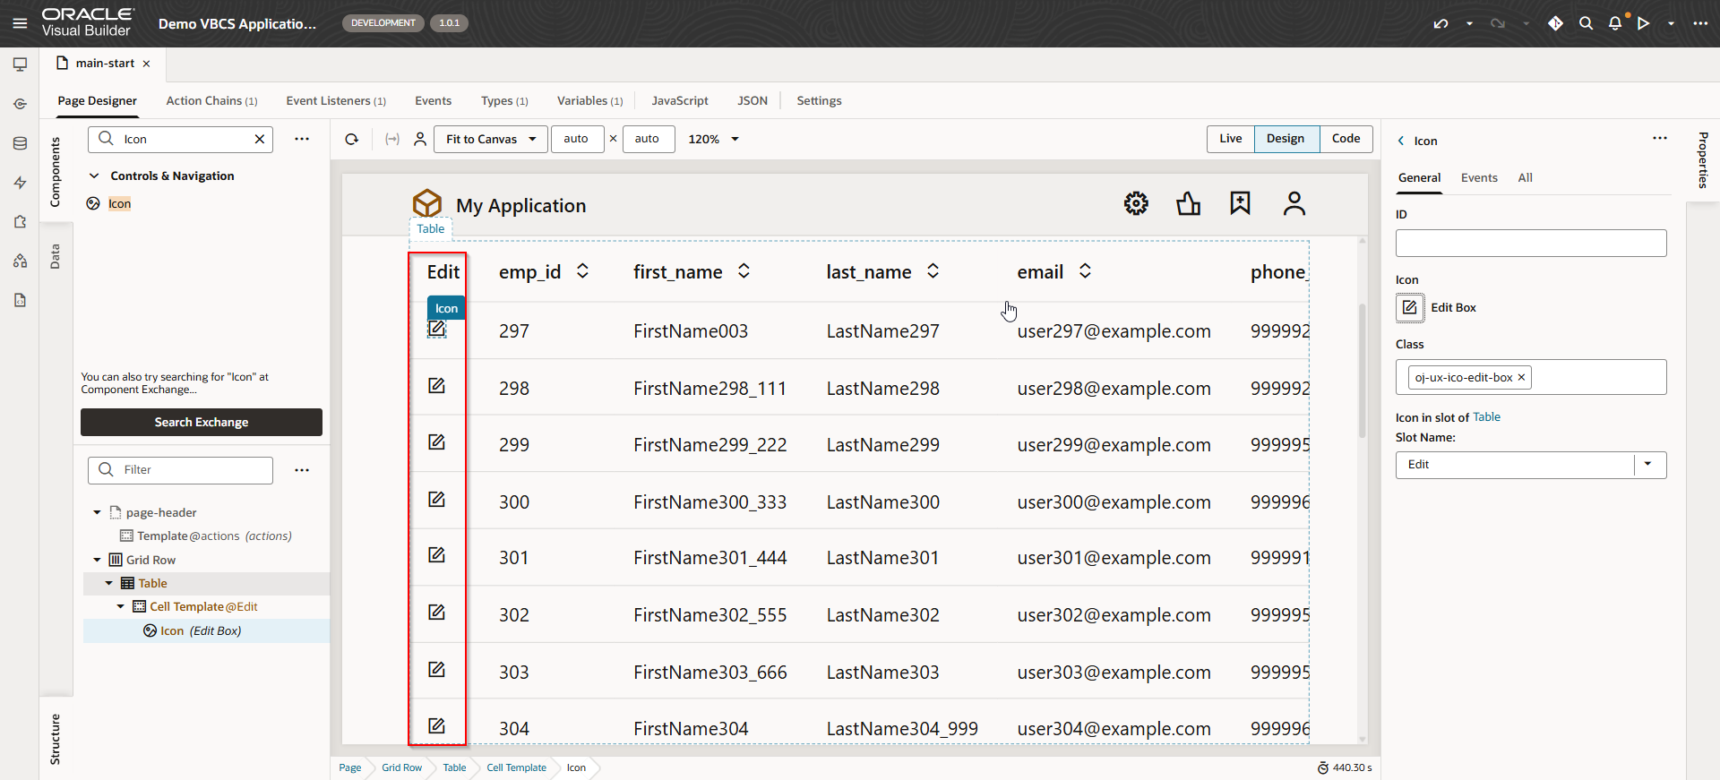This screenshot has height=780, width=1720.
Task: Switch to the Events properties tab
Action: (x=1478, y=178)
